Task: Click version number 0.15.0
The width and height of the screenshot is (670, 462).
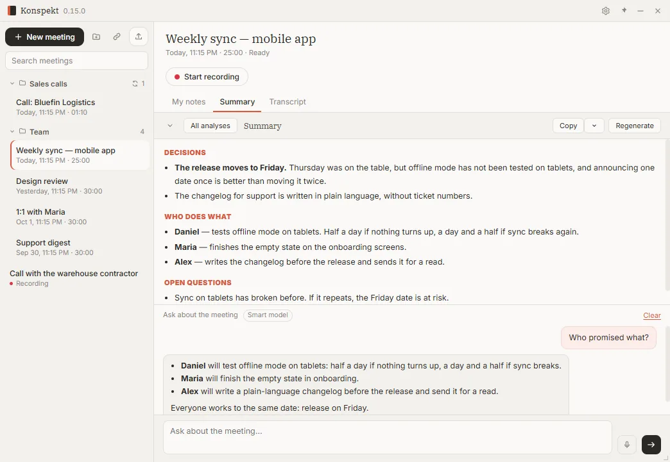Action: (74, 11)
